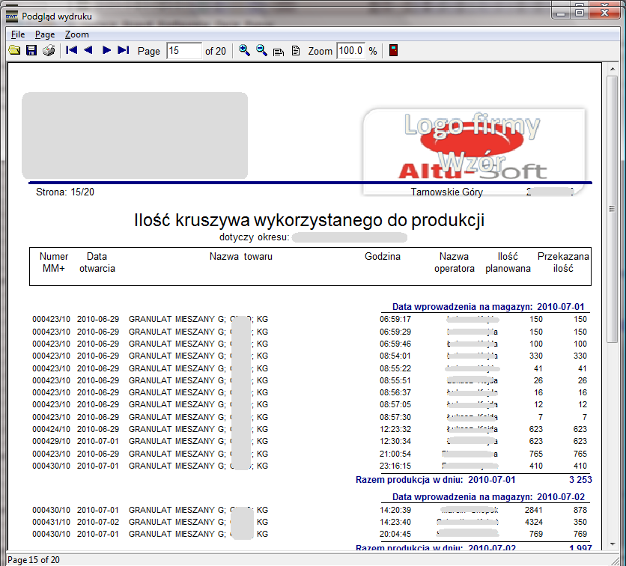This screenshot has width=626, height=566.
Task: Click the vertical scrollbar down arrow
Action: pyautogui.click(x=612, y=546)
